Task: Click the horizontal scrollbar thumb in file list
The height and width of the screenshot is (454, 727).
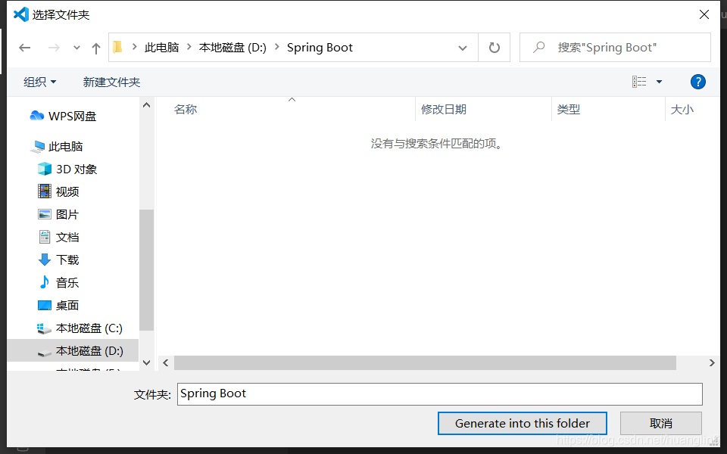Action: pos(425,362)
